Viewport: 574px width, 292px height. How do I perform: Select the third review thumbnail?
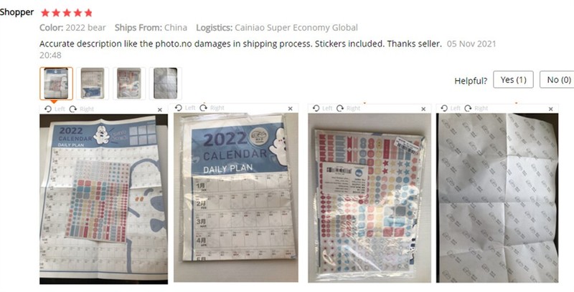coord(129,84)
